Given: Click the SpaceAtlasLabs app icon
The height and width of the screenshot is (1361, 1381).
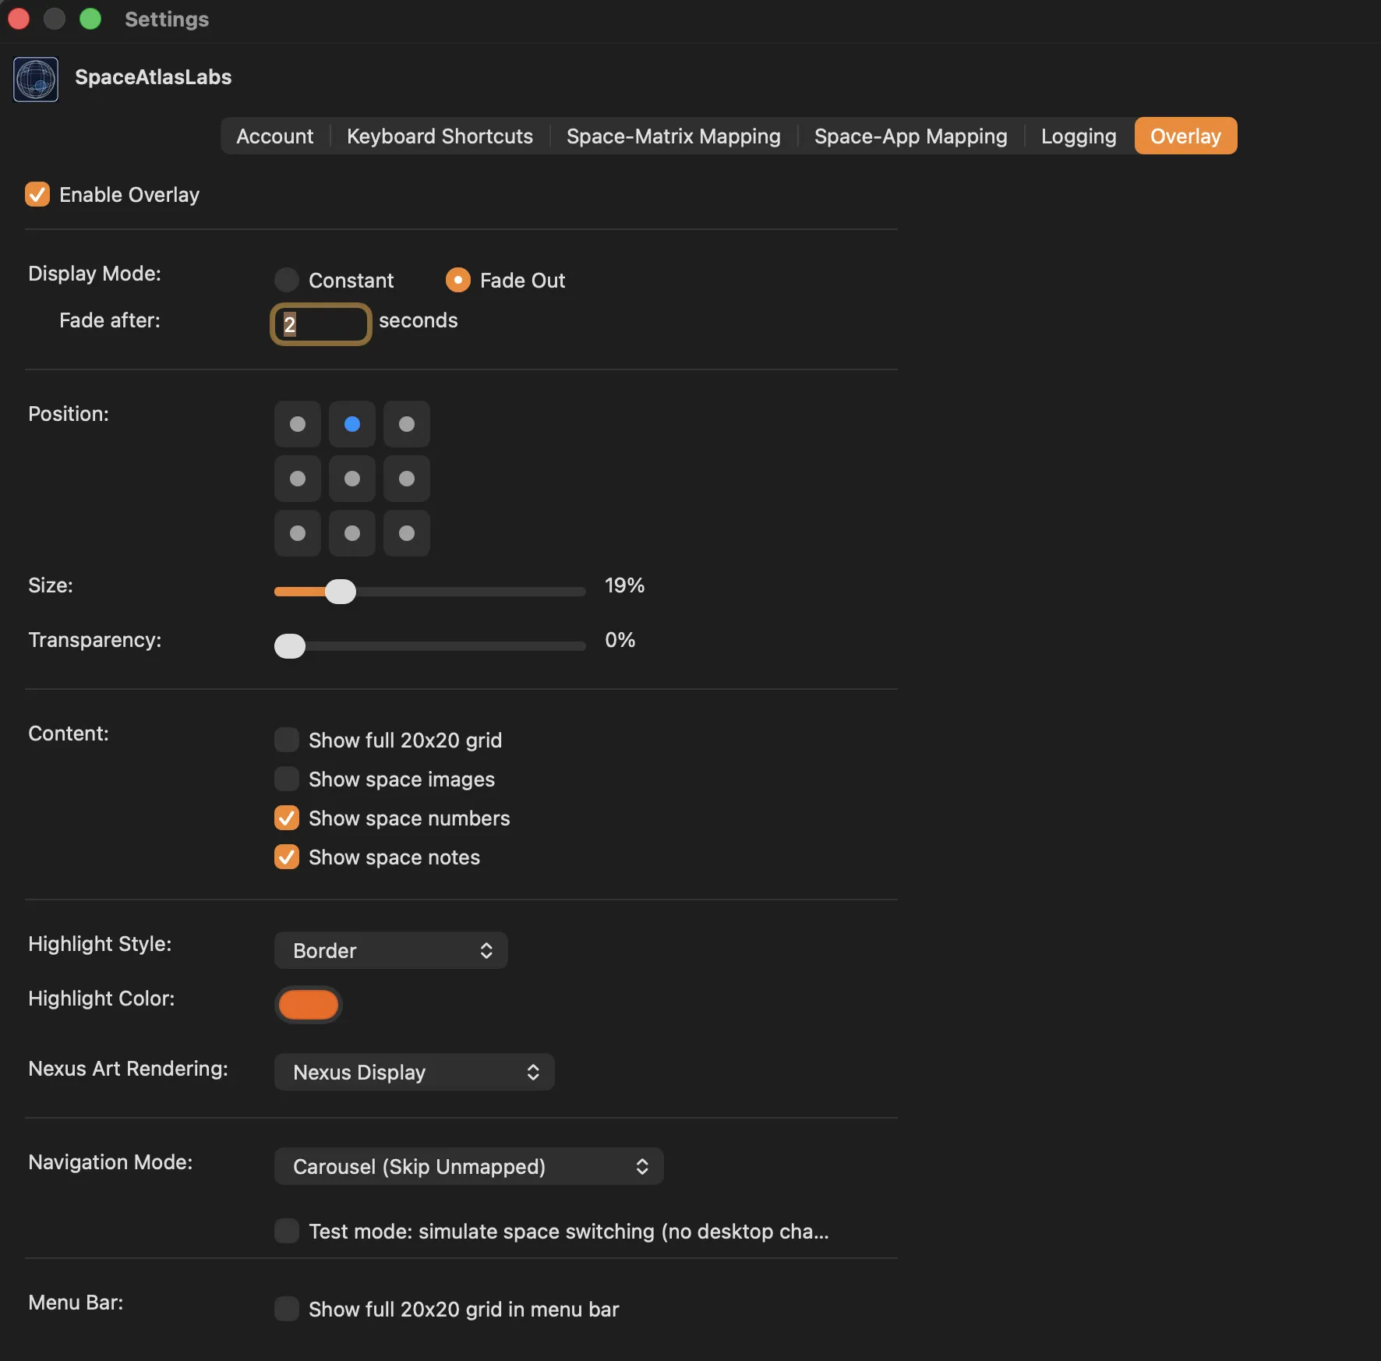Looking at the screenshot, I should pyautogui.click(x=36, y=79).
